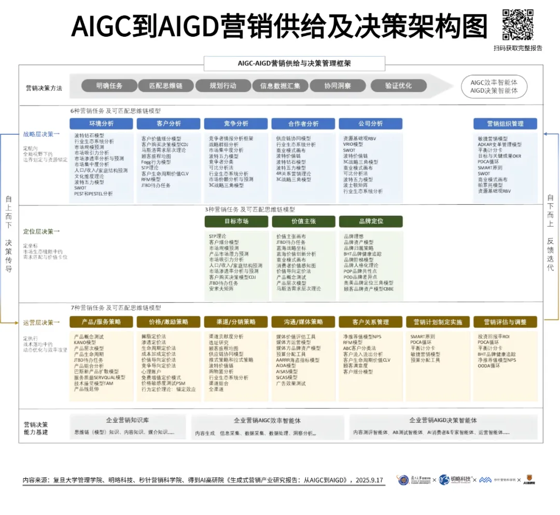Click the AIGC-AIGD营销供给与决策管理框架 title button
Viewport: 560px width, 515px height.
point(296,64)
